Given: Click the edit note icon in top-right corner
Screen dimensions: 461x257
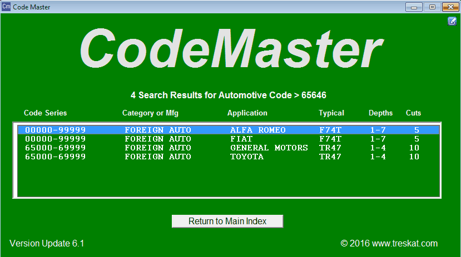Looking at the screenshot, I should pyautogui.click(x=452, y=21).
